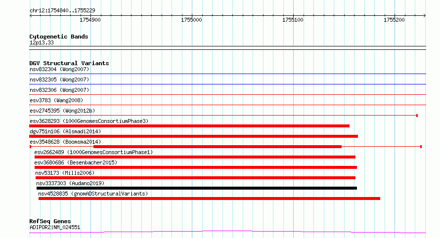Open variant nsv832304 (Wong2007)
The image size is (440, 238).
59,69
